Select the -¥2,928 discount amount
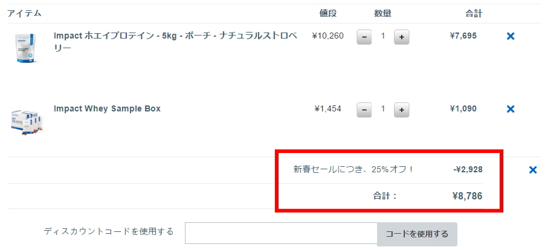This screenshot has width=542, height=250. 468,170
